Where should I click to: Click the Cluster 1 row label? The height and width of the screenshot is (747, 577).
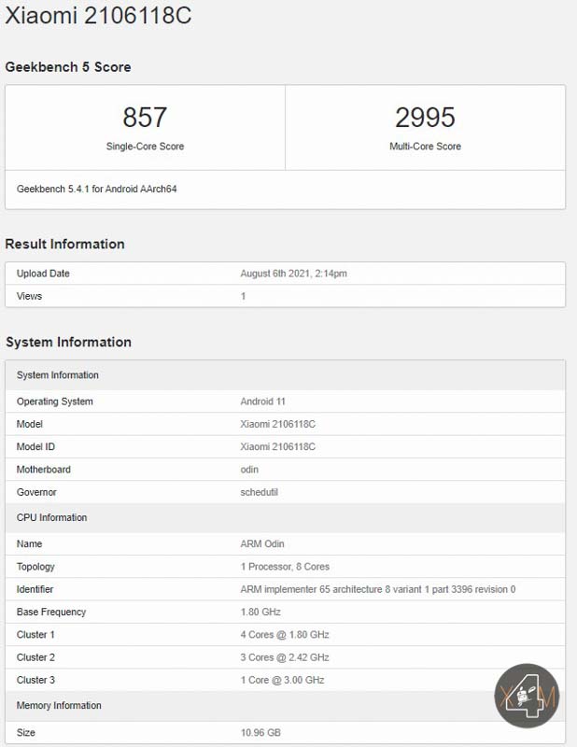[35, 635]
